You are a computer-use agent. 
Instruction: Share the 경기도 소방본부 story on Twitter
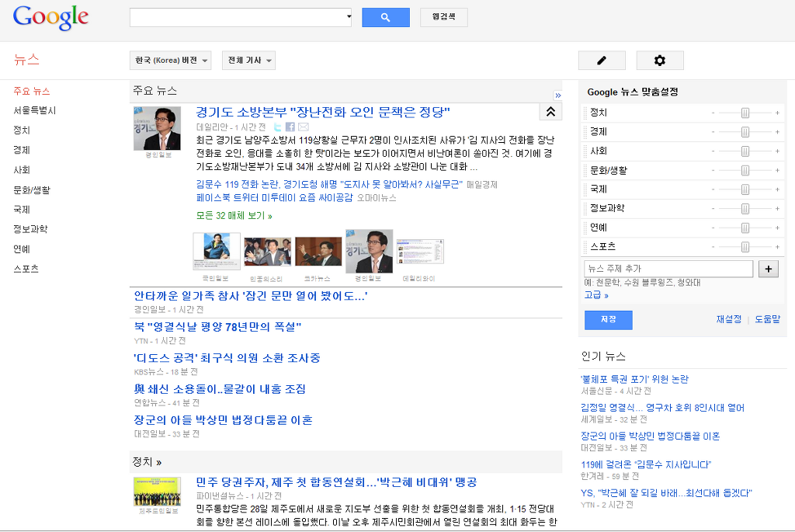click(277, 127)
